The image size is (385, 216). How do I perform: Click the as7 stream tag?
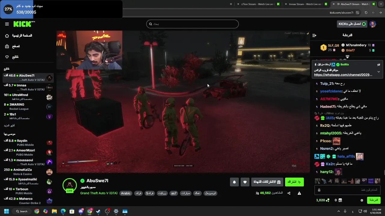(174, 193)
